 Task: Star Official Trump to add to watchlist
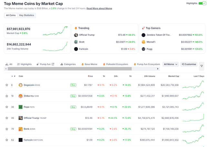tap(7, 118)
